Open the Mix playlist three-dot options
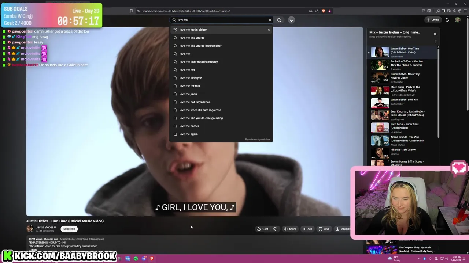This screenshot has width=469, height=263. pyautogui.click(x=435, y=42)
